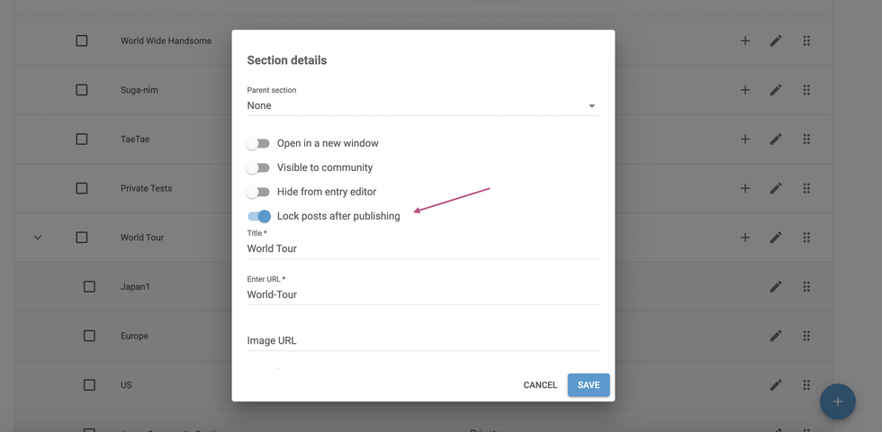Click the edit pencil for Japan1 row
This screenshot has height=432, width=882.
tap(776, 287)
